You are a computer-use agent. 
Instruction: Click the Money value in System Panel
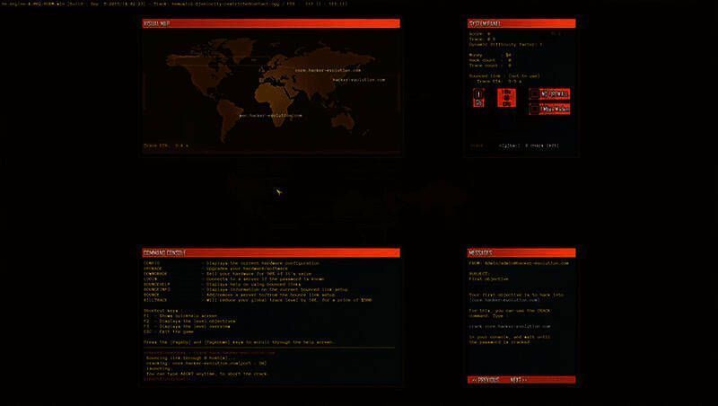click(489, 53)
